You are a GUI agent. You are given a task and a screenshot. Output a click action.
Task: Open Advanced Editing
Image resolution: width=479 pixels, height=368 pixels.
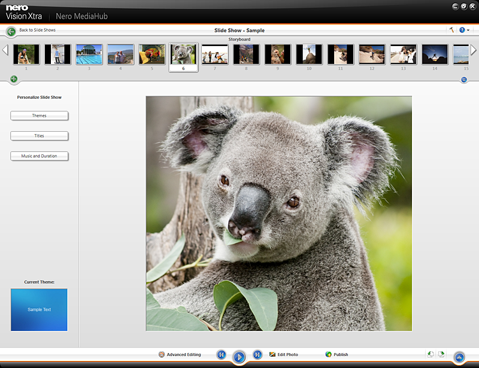pos(180,355)
